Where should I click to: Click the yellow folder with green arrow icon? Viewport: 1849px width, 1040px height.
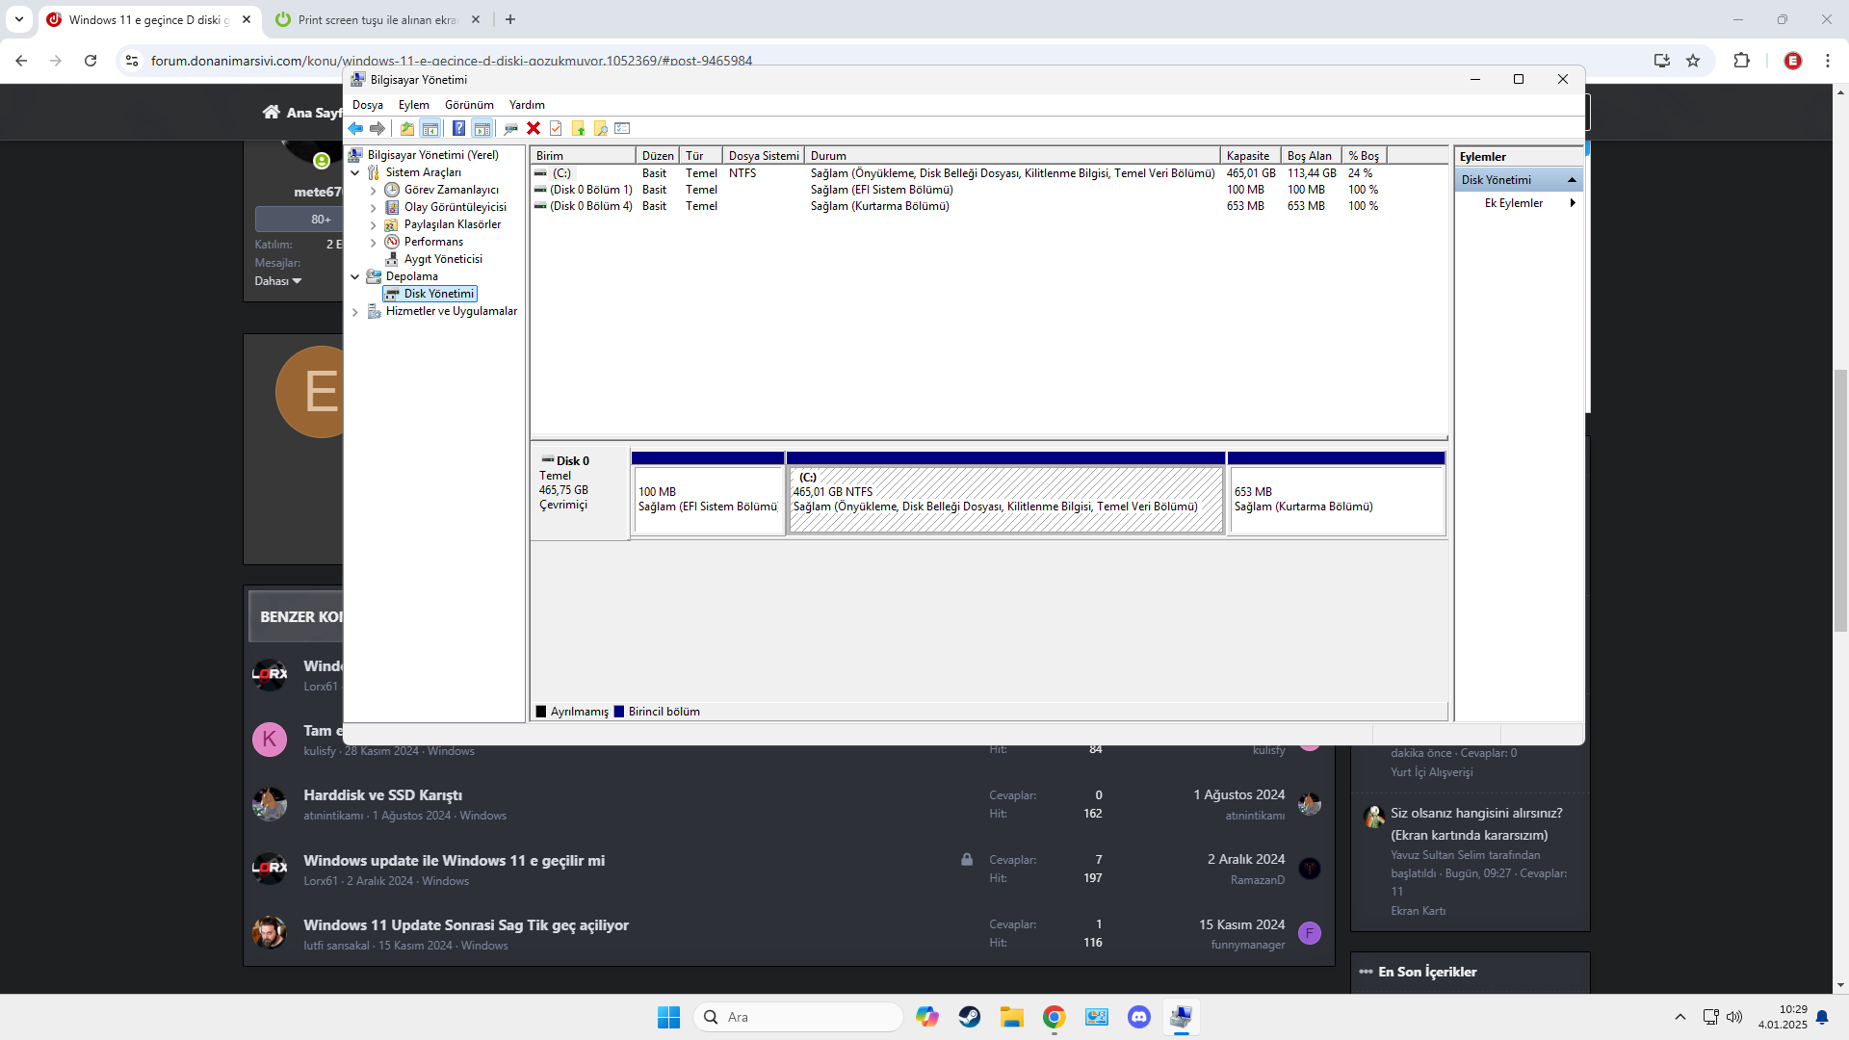578,128
